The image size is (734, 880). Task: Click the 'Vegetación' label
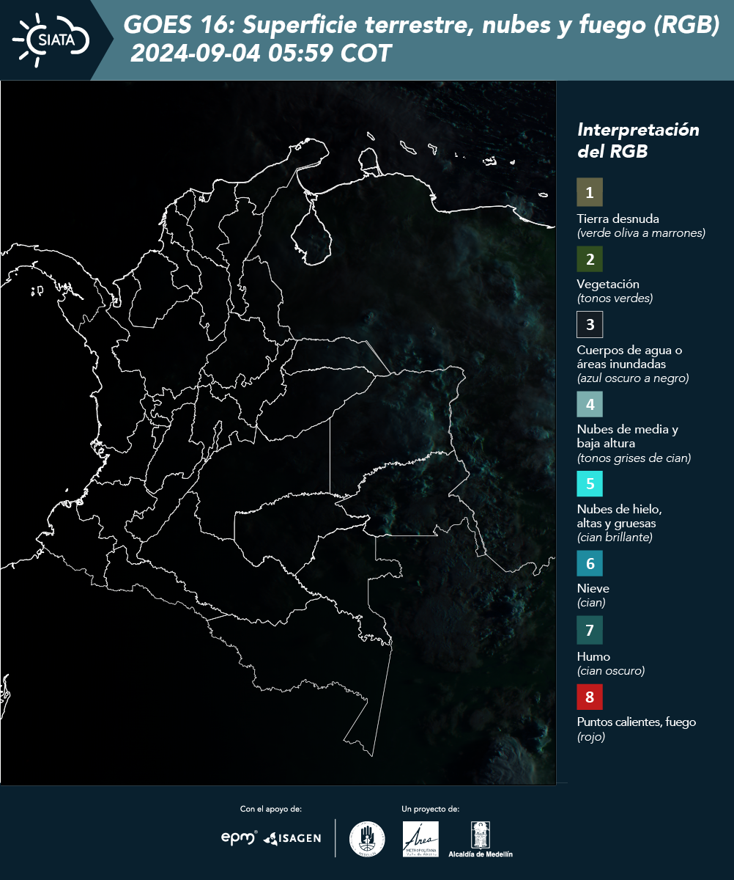pos(608,284)
